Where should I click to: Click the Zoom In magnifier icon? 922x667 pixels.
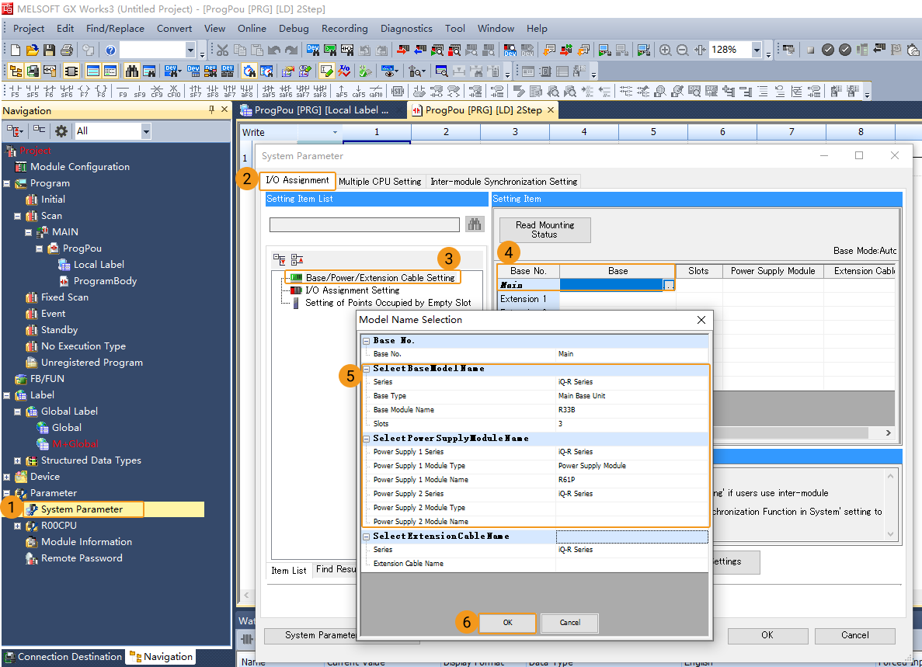(x=666, y=50)
